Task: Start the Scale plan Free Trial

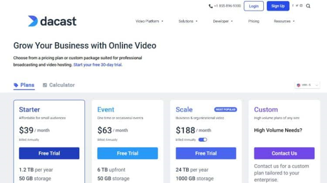Action: pyautogui.click(x=206, y=153)
